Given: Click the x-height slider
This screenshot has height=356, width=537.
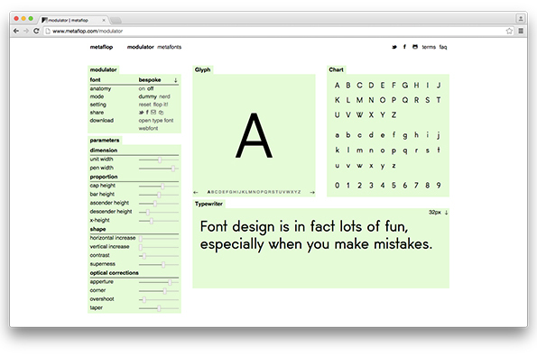Looking at the screenshot, I should click(159, 221).
